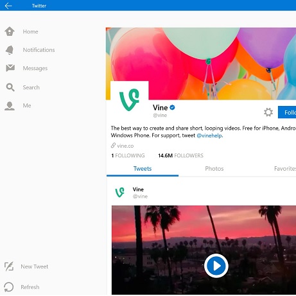Viewport: 296px width, 296px height.
Task: Click the blue Follow button
Action: (287, 112)
